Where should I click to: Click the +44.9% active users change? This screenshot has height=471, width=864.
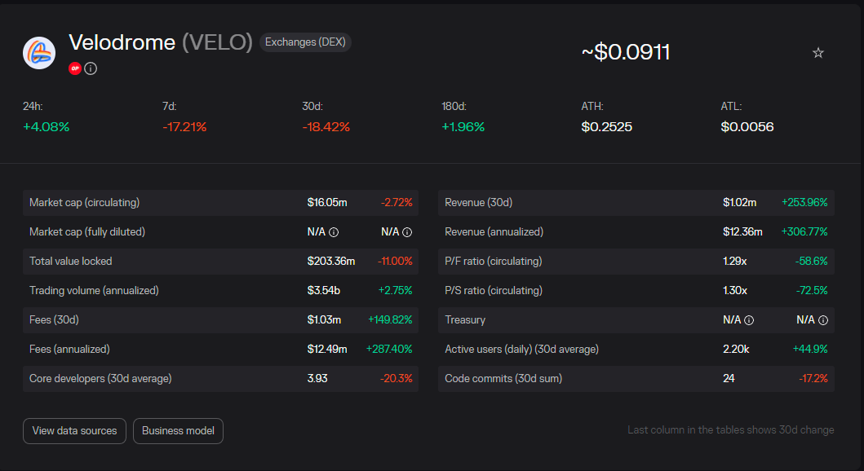(810, 350)
